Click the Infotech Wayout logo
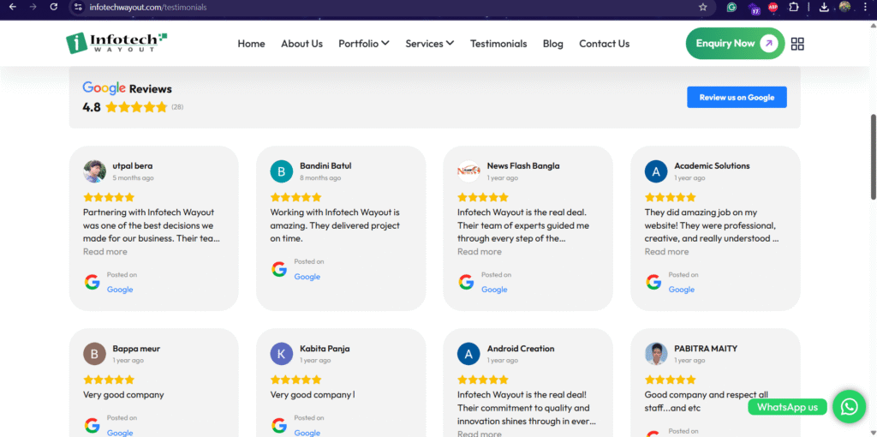The height and width of the screenshot is (437, 877). (x=116, y=43)
